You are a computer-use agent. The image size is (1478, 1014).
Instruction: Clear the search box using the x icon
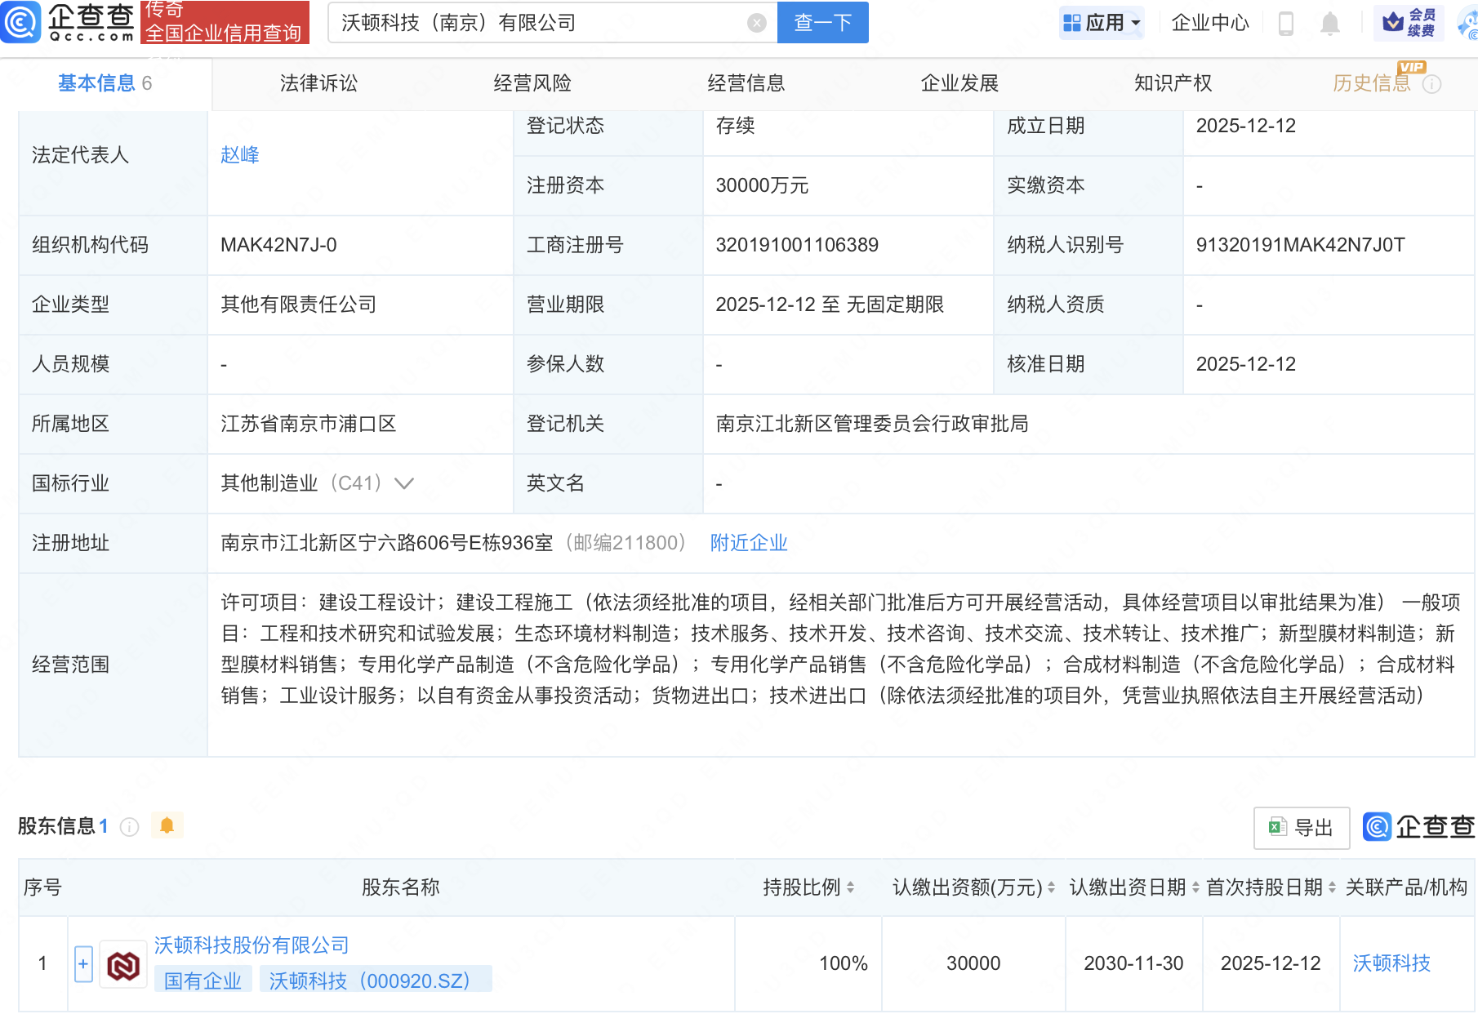point(755,22)
